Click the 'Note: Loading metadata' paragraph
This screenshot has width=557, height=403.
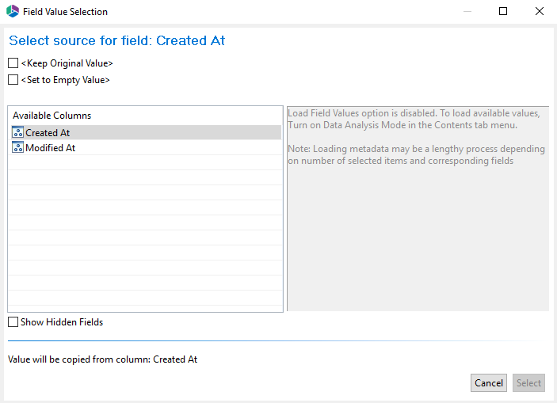[x=416, y=154]
